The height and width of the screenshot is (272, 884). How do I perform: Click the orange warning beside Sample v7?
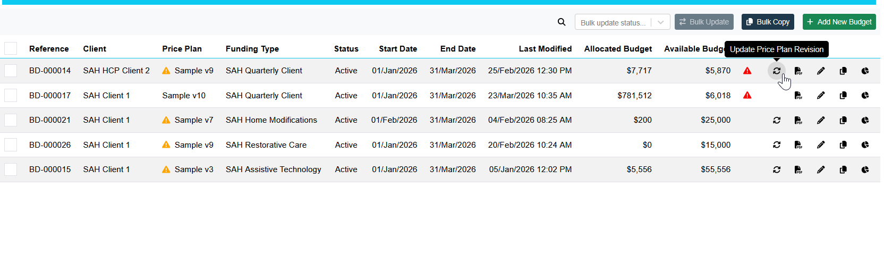(166, 121)
